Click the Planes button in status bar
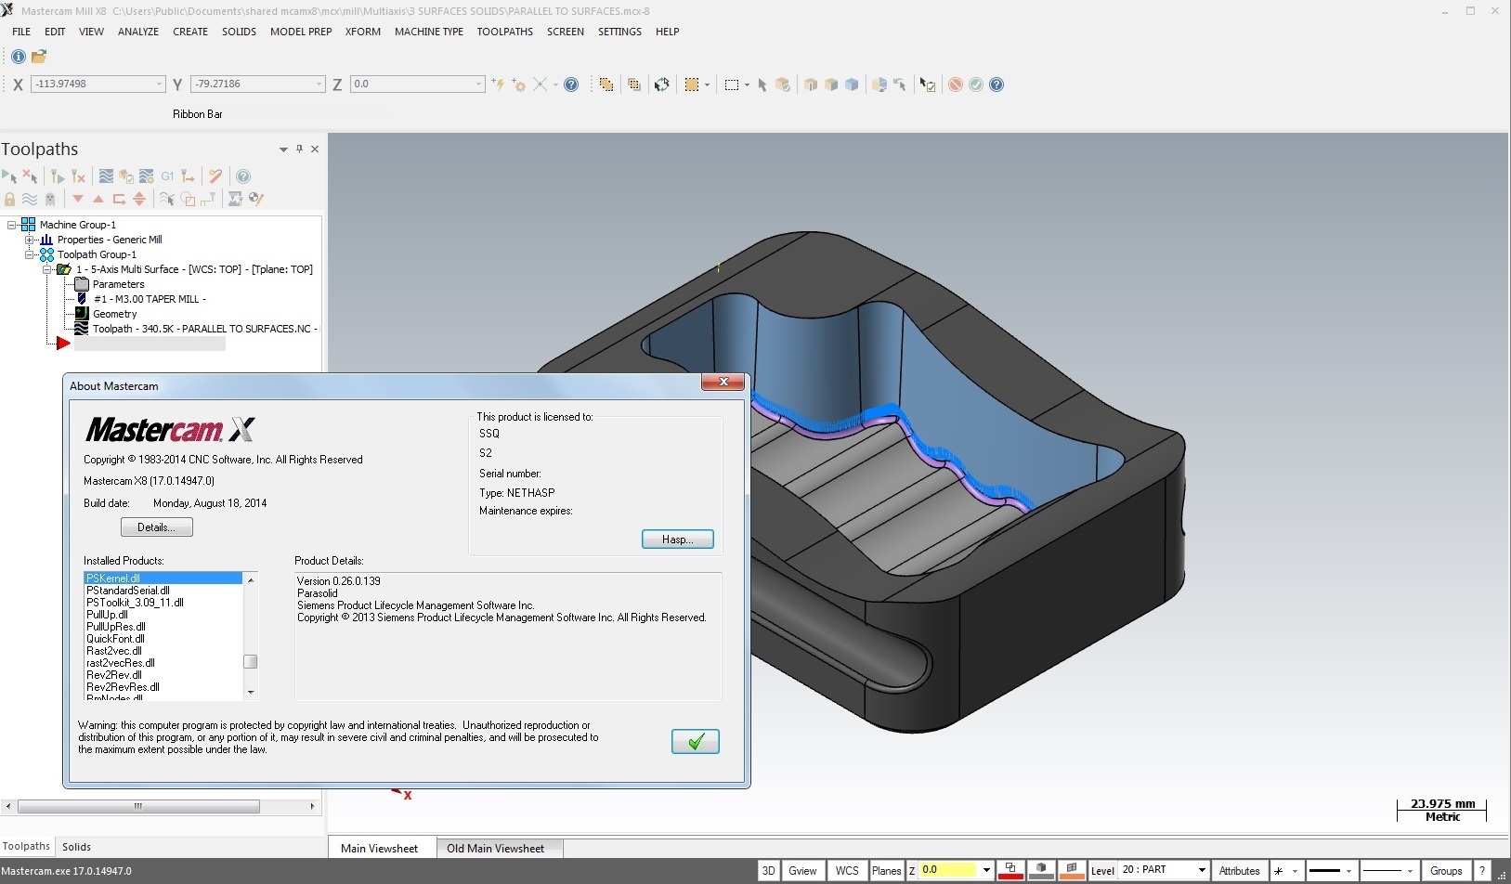This screenshot has height=884, width=1511. 886,871
